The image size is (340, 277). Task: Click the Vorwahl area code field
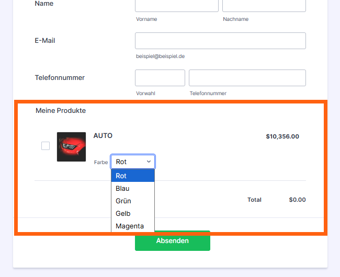coord(160,78)
